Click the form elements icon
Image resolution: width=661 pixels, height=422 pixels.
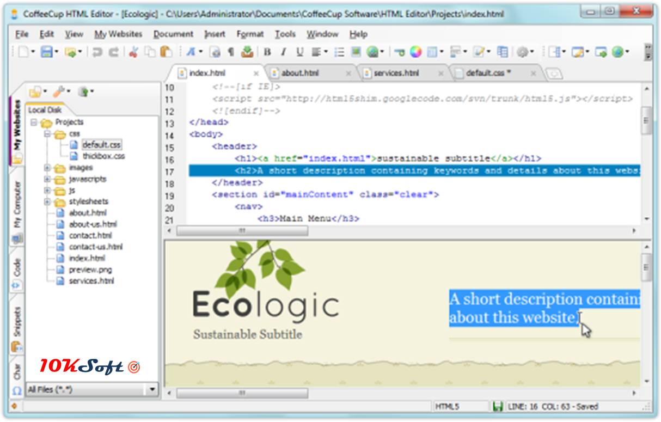(x=455, y=52)
